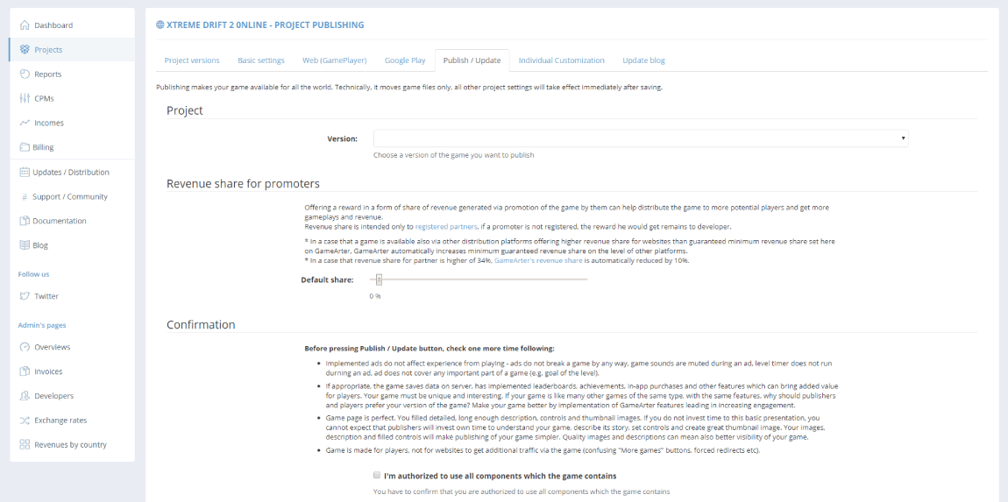Click the 0 % share value text
Viewport: 1008px width, 502px height.
(375, 296)
